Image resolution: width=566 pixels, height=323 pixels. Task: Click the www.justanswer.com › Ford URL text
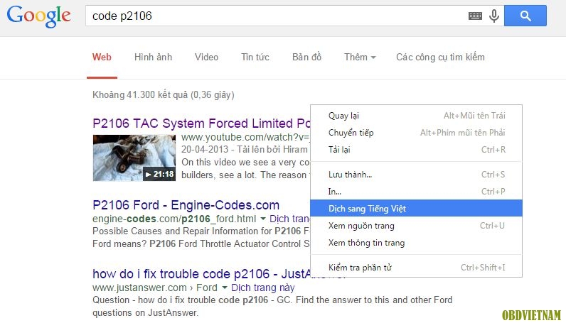click(155, 288)
